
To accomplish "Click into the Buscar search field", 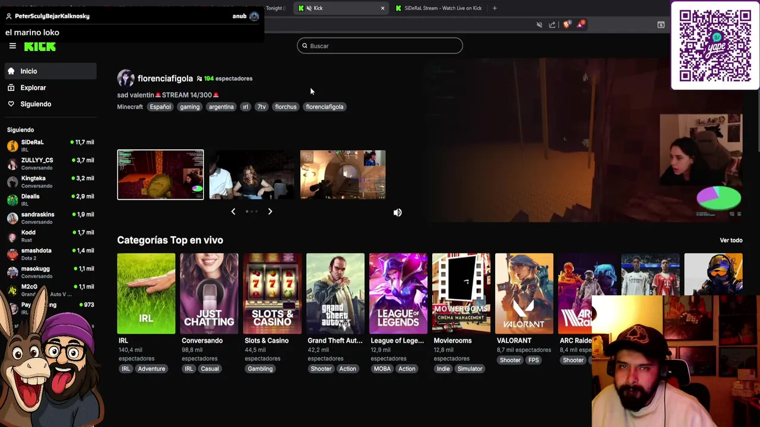I will coord(380,46).
